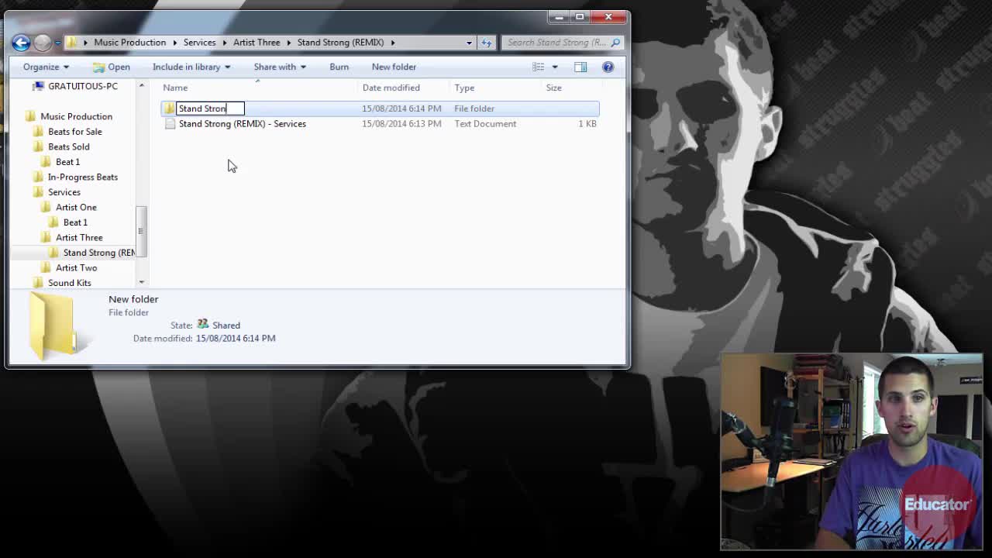Screen dimensions: 992x558
Task: Sort files by Date modified column
Action: point(391,88)
